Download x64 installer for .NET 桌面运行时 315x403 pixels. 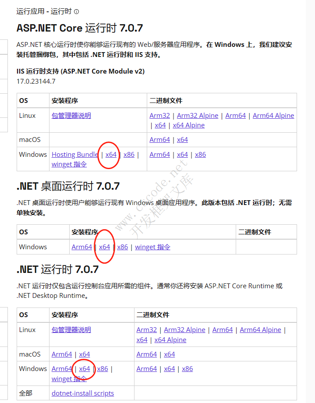point(104,247)
